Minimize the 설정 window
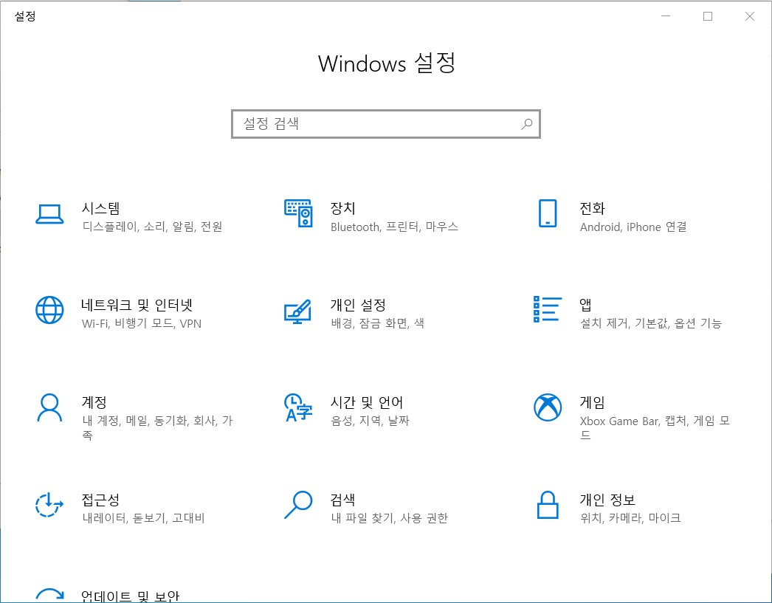 point(666,16)
